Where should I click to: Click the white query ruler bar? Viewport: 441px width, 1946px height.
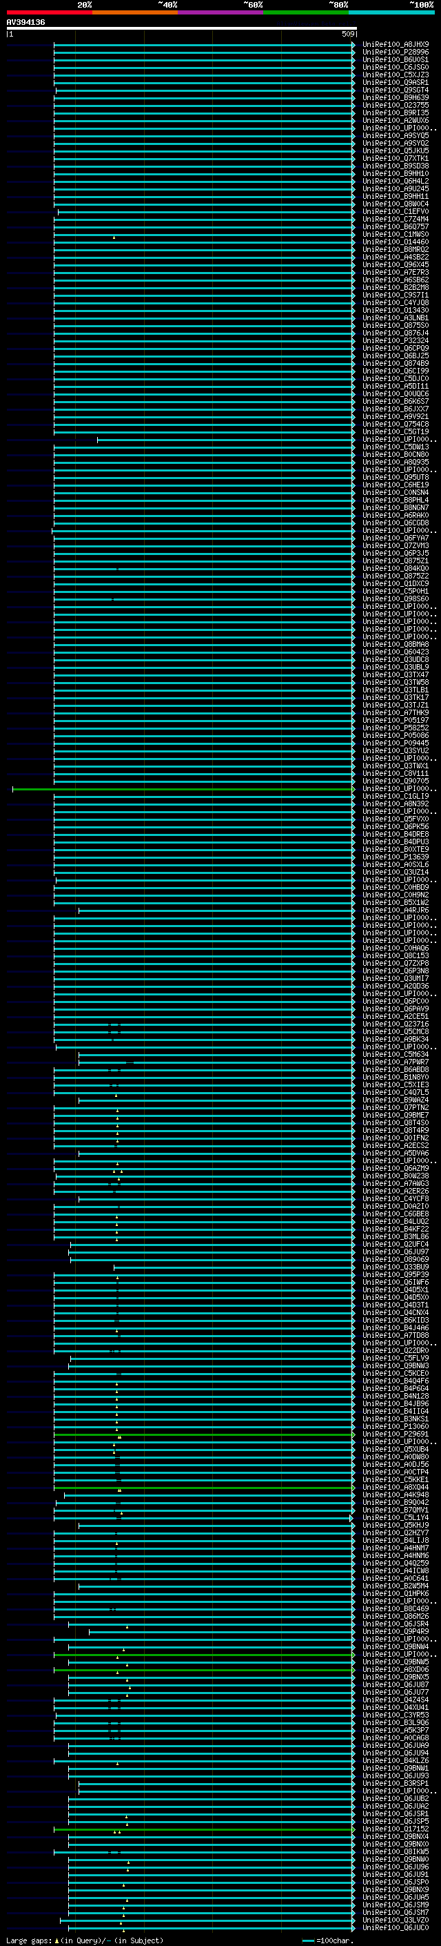tap(182, 28)
